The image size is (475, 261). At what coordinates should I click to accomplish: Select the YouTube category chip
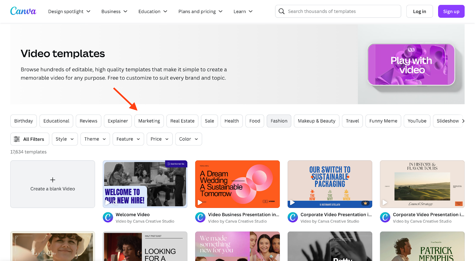[x=417, y=121]
